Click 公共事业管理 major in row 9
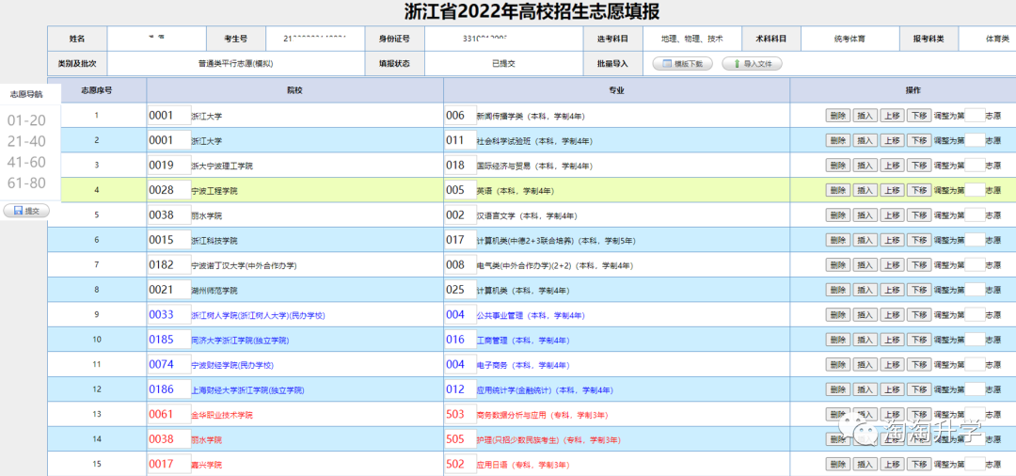Screen dimensions: 1016x476 click(x=500, y=316)
